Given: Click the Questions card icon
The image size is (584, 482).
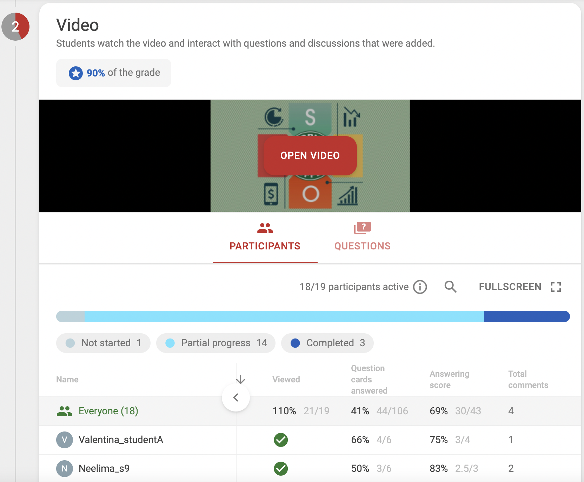Looking at the screenshot, I should [x=363, y=228].
